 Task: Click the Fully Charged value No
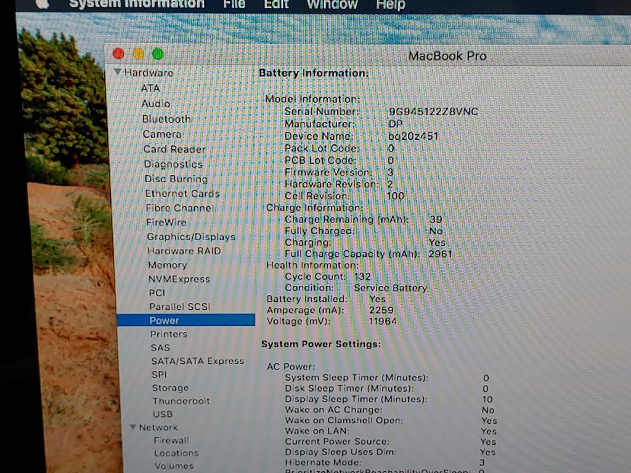click(436, 231)
